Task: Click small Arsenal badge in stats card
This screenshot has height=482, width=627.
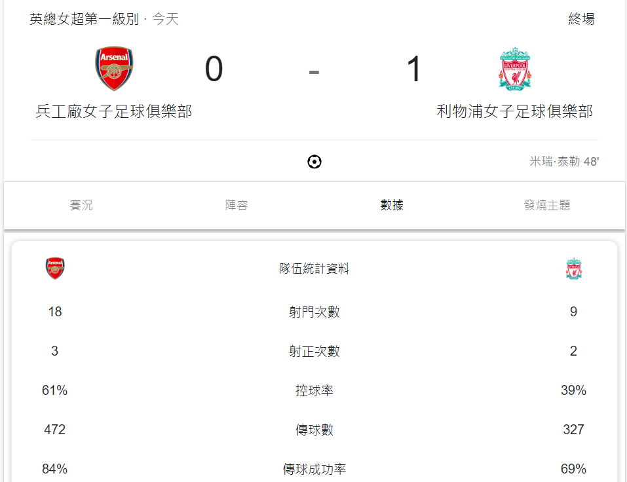Action: coord(55,268)
